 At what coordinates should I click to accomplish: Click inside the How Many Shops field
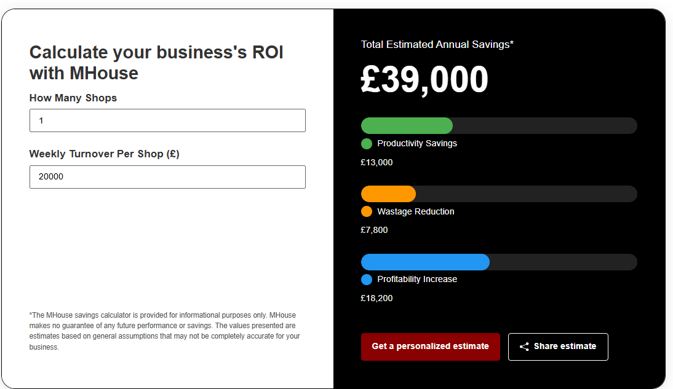[x=167, y=120]
